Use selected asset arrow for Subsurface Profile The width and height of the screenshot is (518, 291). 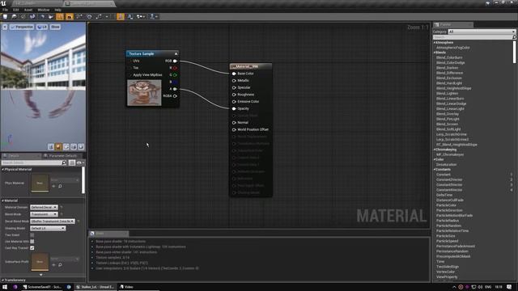54,265
